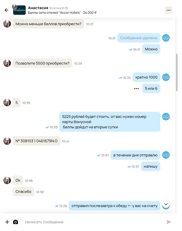This screenshot has height=231, width=182.
Task: Click the plus attachment icon
Action: pos(7,222)
